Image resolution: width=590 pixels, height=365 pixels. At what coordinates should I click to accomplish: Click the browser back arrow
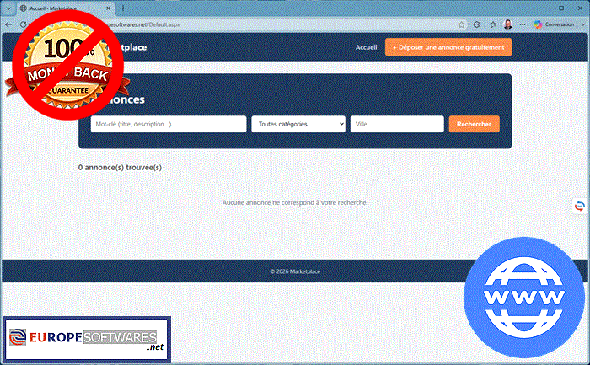(8, 24)
